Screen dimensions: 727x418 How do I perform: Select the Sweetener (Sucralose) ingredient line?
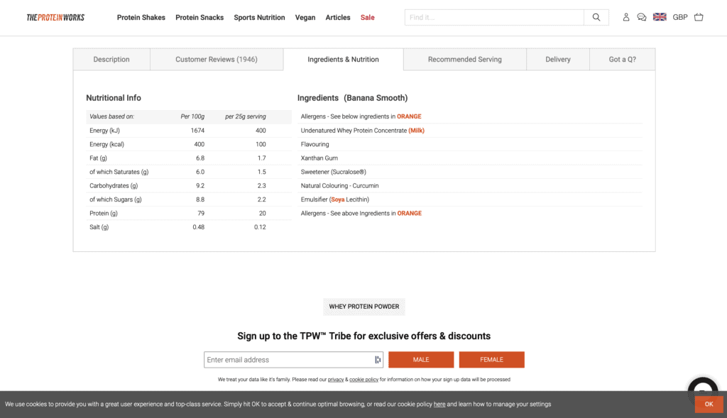point(334,172)
